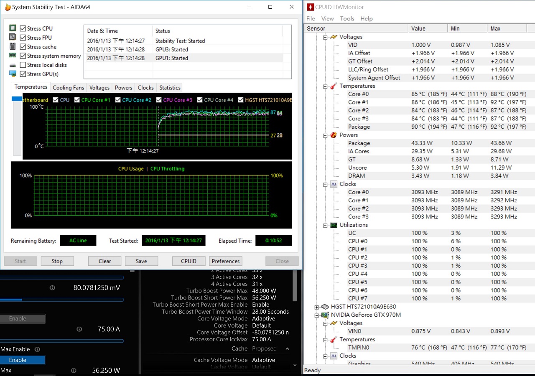The image size is (535, 376).
Task: Click the info icon next to 75.00 A
Action: pyautogui.click(x=79, y=329)
